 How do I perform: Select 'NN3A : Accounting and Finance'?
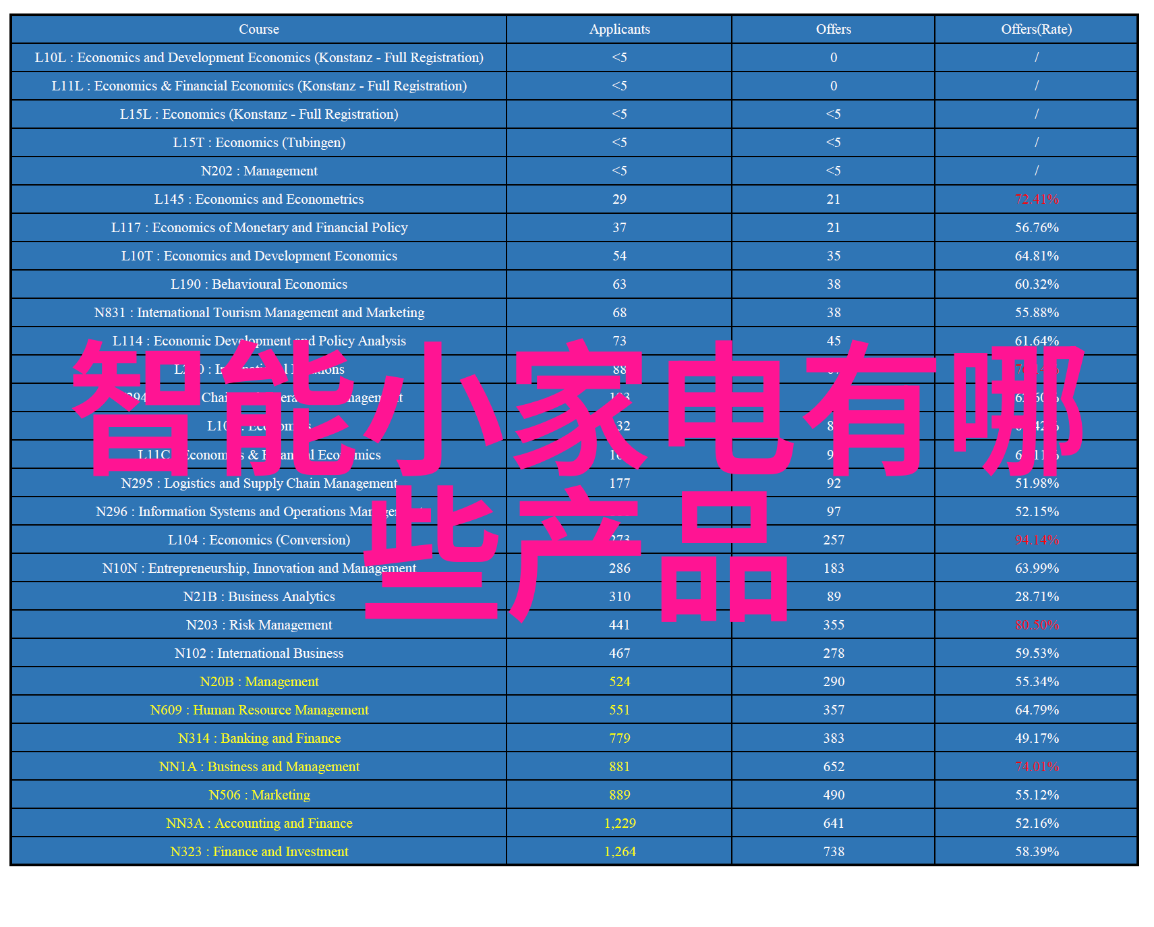[259, 823]
